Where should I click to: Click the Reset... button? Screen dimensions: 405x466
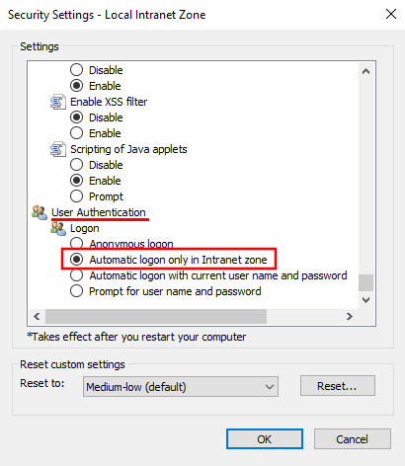click(338, 386)
